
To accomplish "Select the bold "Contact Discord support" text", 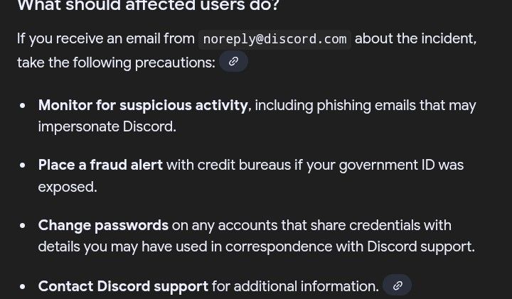I will pos(123,286).
